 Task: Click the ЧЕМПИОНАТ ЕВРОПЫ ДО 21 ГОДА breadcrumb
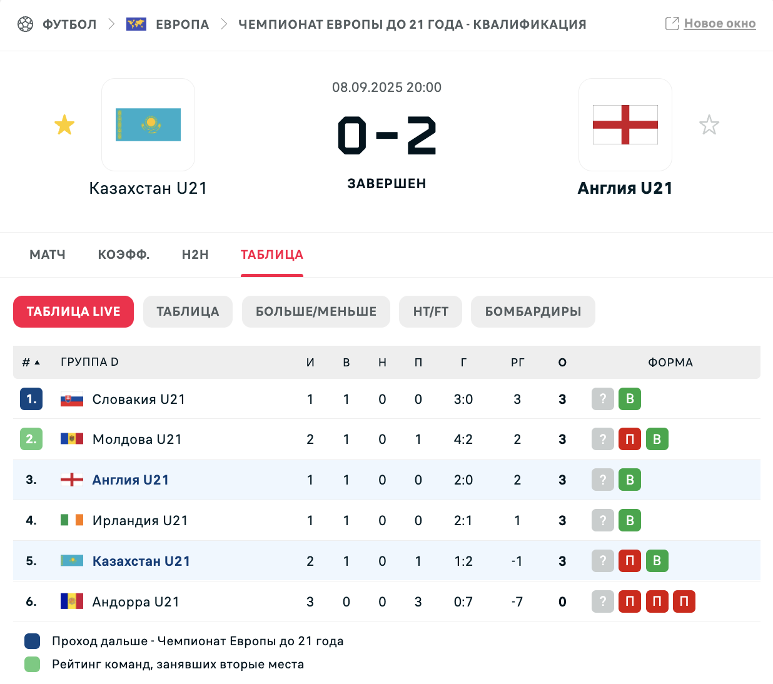(412, 24)
